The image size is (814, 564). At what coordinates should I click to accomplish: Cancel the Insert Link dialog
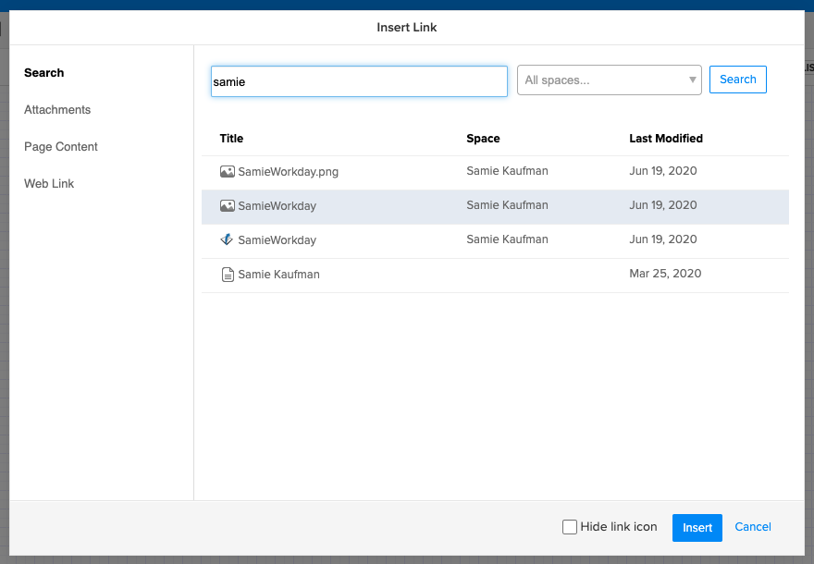pyautogui.click(x=752, y=526)
